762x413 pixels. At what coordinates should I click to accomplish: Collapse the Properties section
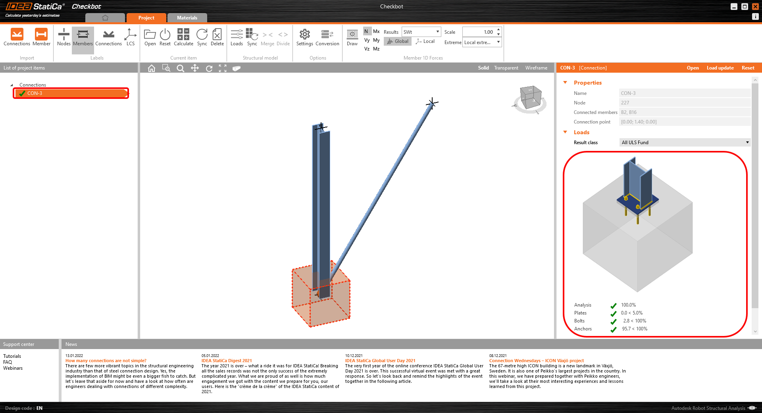tap(565, 83)
